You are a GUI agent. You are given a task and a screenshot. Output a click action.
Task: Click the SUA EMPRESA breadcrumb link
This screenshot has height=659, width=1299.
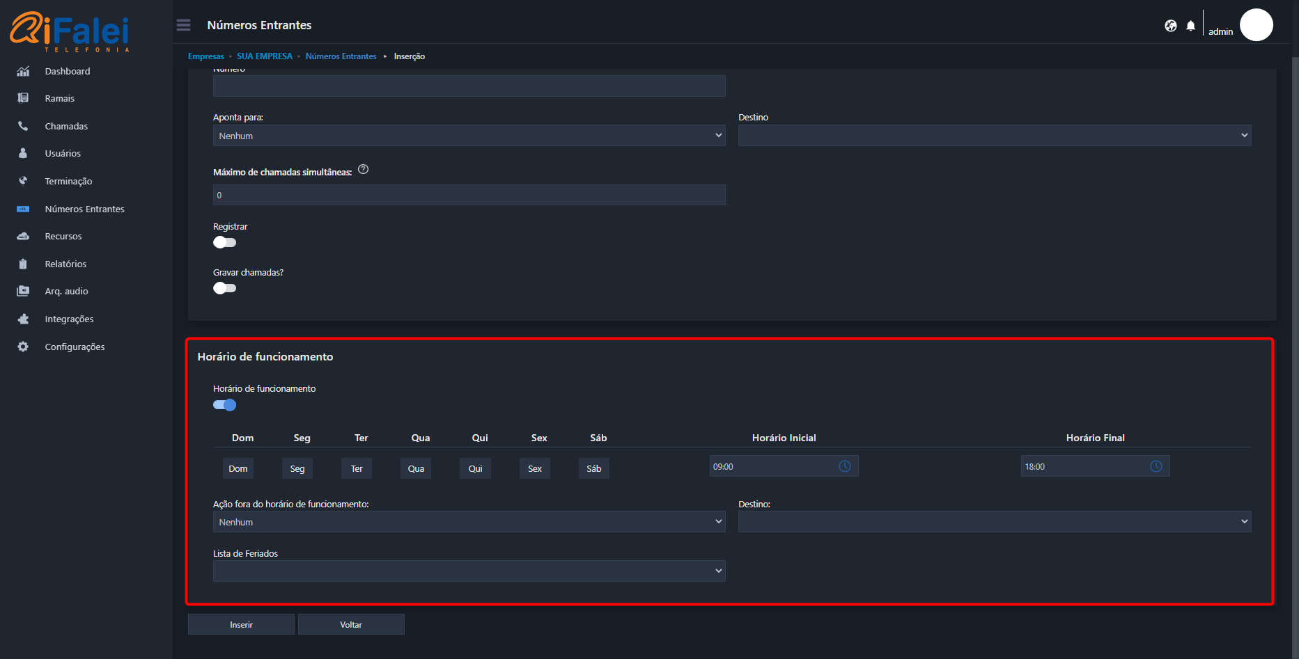(265, 56)
